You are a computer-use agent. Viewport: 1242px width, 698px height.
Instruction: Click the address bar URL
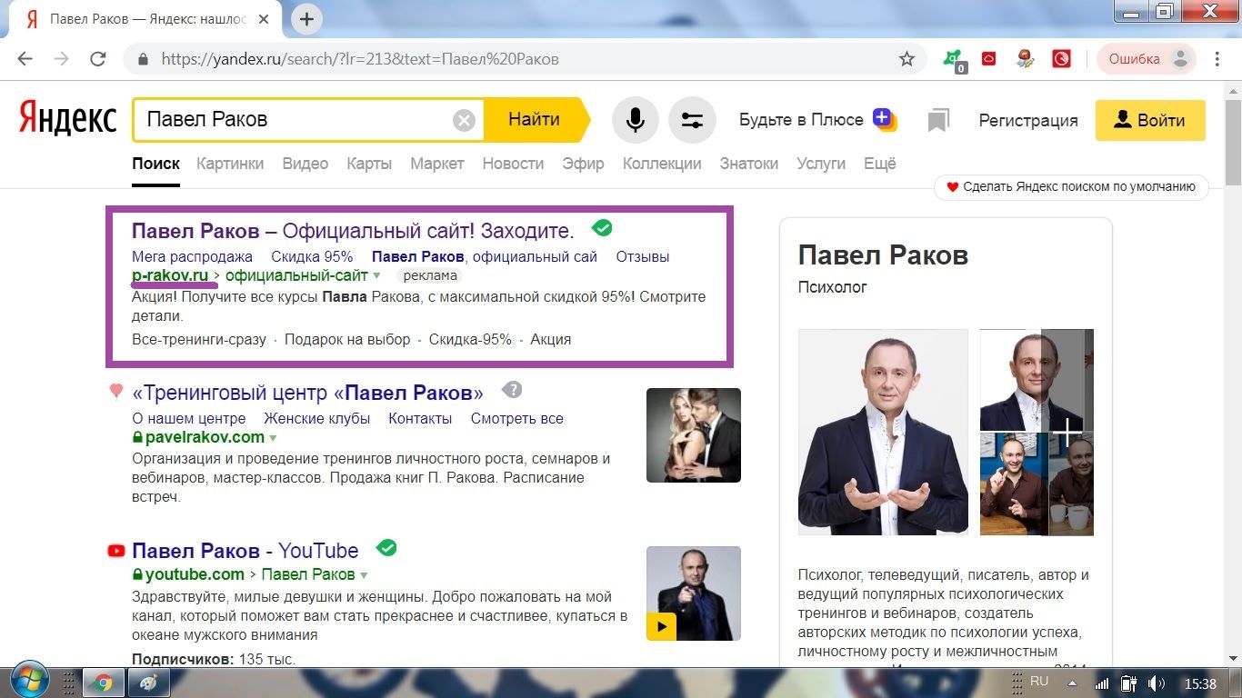pyautogui.click(x=360, y=59)
